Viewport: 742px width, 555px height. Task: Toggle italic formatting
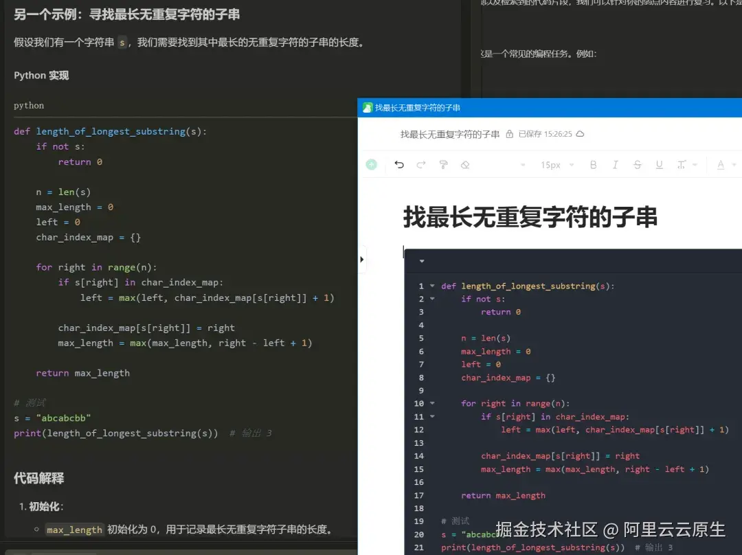click(x=615, y=165)
